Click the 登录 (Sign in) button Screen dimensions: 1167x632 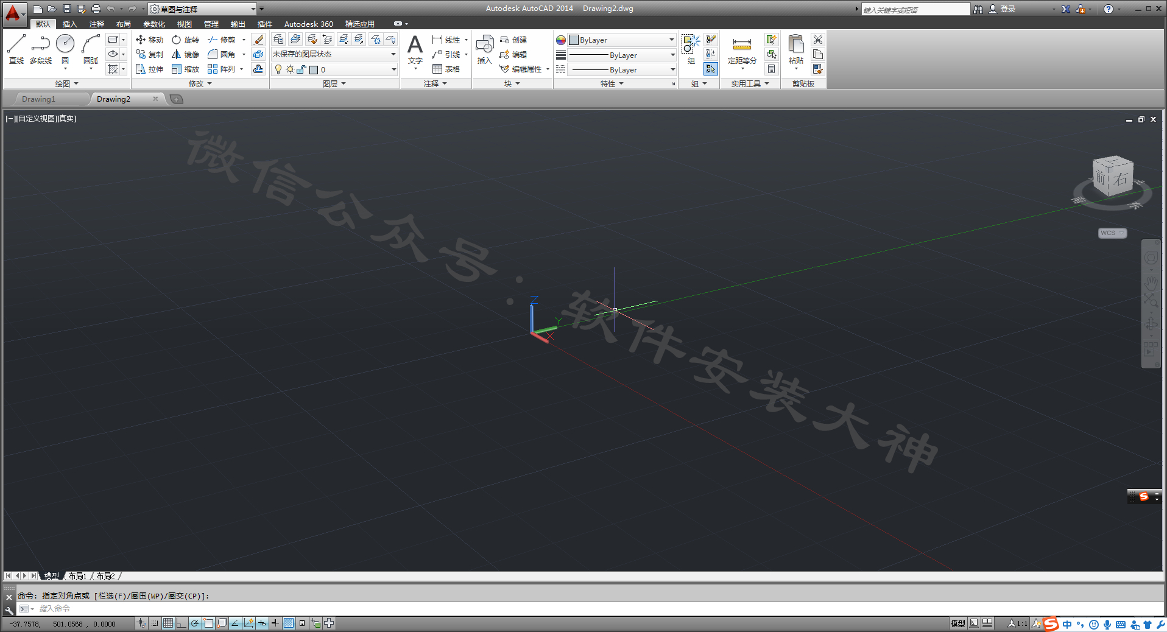[x=1002, y=9]
